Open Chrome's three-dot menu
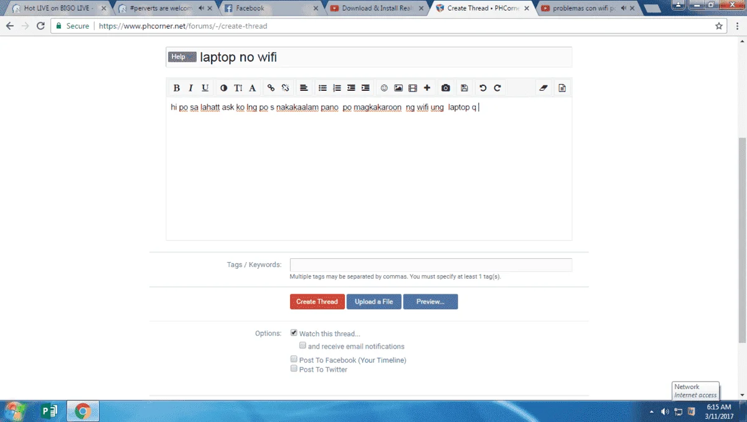747x422 pixels. pyautogui.click(x=738, y=26)
